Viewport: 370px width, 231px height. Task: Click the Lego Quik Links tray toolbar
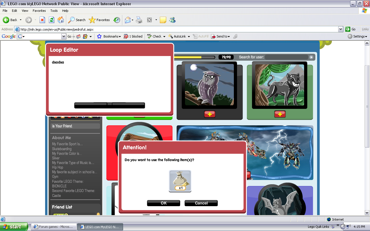[x=318, y=227]
